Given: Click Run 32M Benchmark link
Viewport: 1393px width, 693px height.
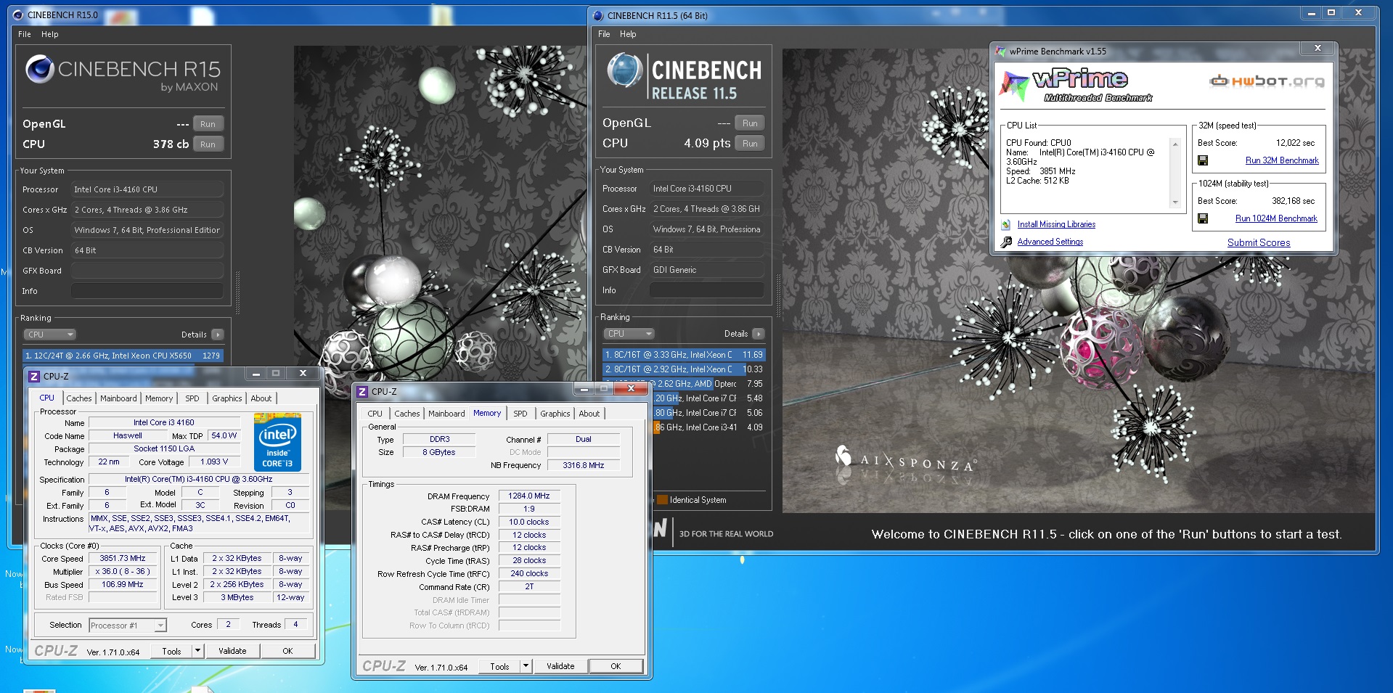Looking at the screenshot, I should tap(1282, 160).
